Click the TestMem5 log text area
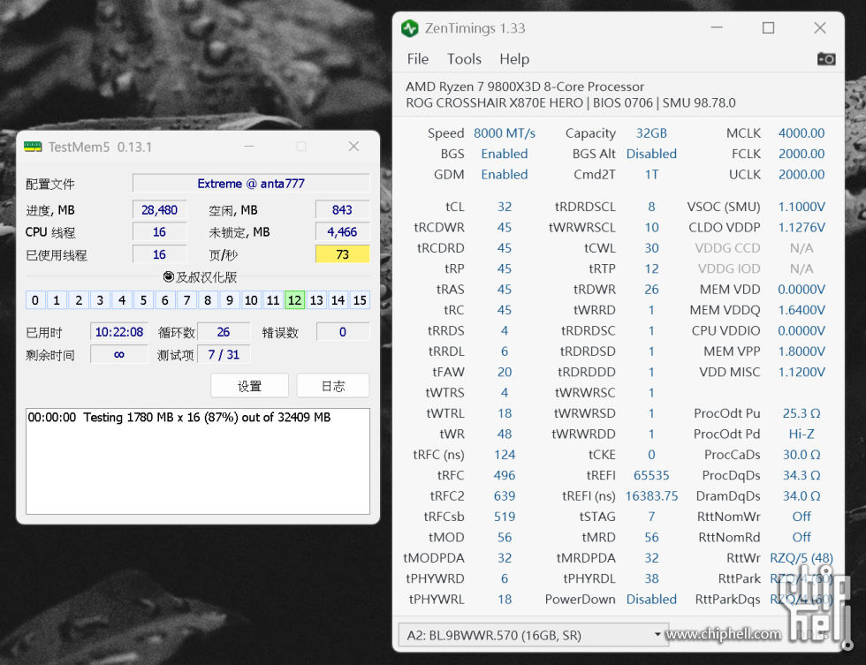The height and width of the screenshot is (665, 866). [x=198, y=461]
